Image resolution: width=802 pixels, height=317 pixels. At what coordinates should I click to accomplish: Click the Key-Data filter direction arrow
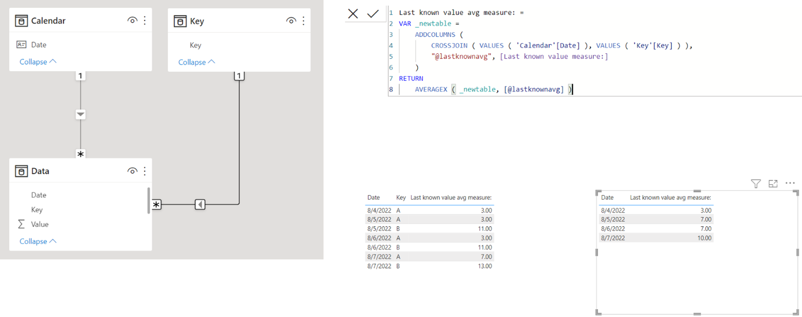[200, 204]
